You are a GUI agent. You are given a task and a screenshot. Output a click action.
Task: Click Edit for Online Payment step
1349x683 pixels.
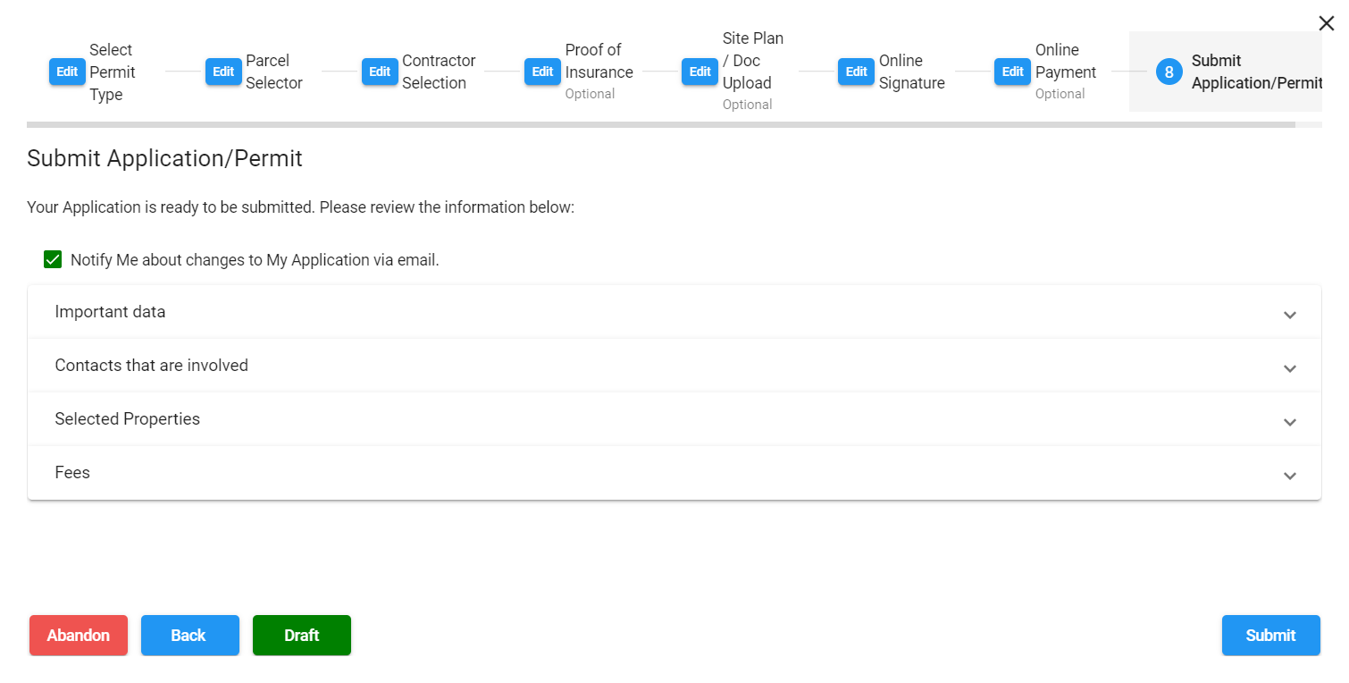pyautogui.click(x=1012, y=72)
